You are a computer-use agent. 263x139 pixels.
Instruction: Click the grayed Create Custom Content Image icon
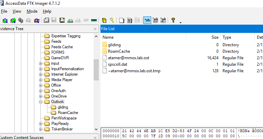coord(78,21)
